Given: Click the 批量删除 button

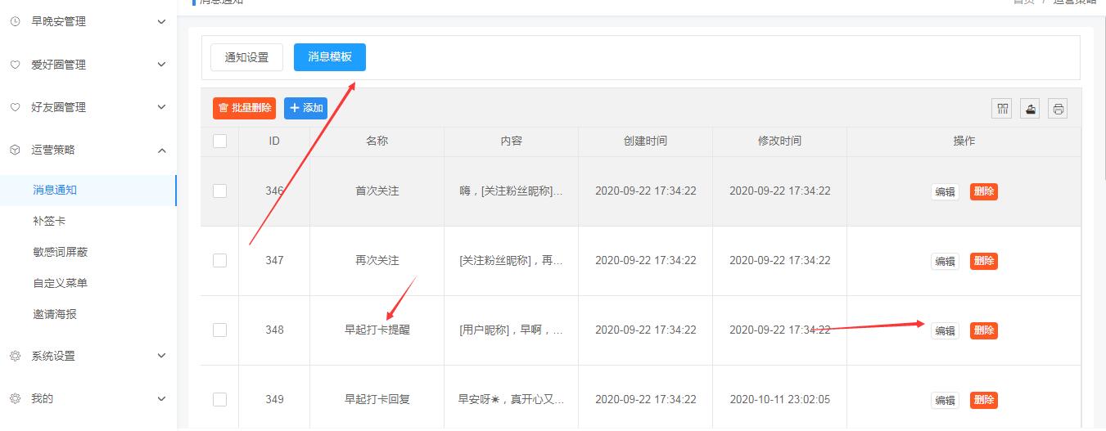Looking at the screenshot, I should (244, 108).
